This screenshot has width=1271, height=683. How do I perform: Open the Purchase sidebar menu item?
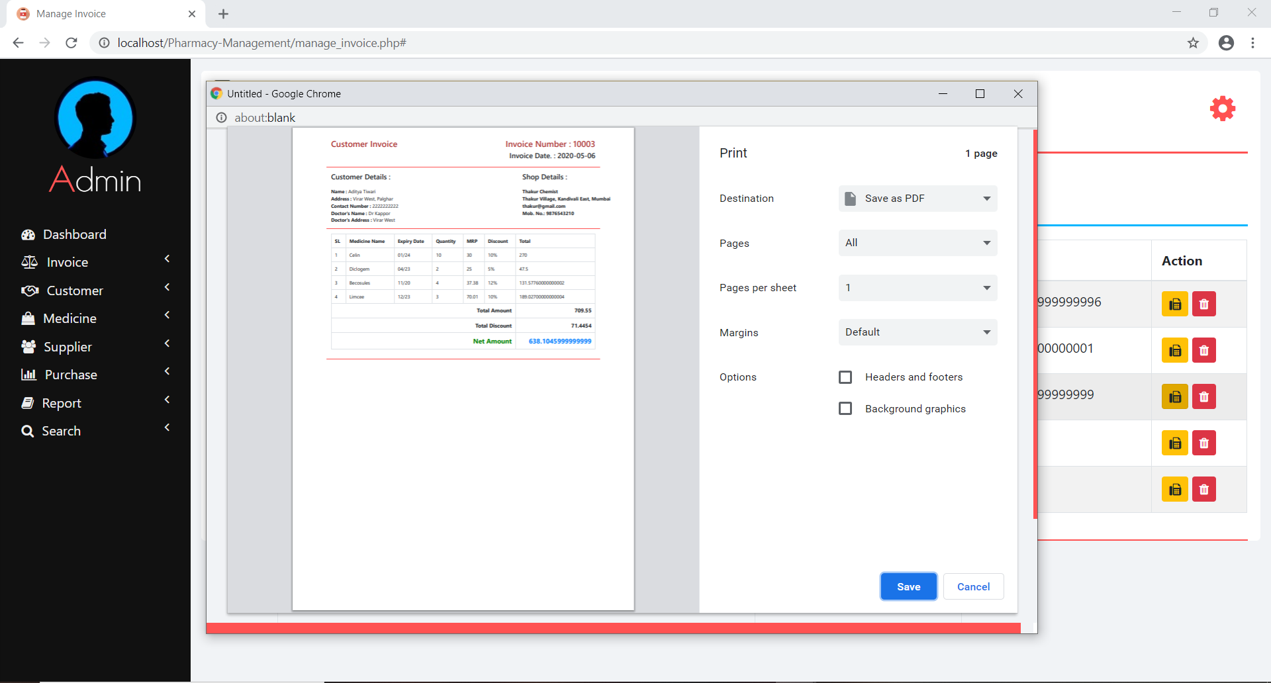pyautogui.click(x=95, y=375)
